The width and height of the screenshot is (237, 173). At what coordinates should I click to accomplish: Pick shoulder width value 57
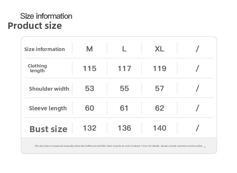pyautogui.click(x=159, y=88)
